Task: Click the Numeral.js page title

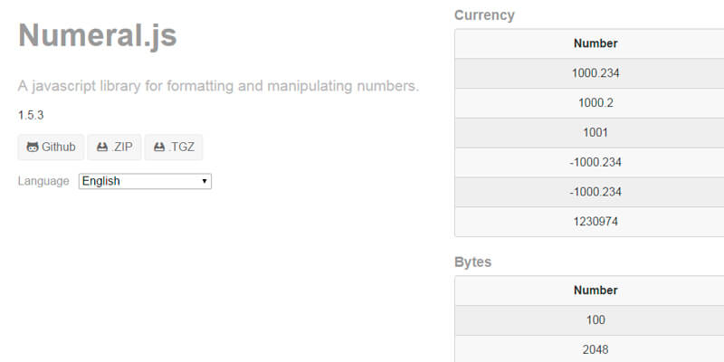Action: coord(98,34)
